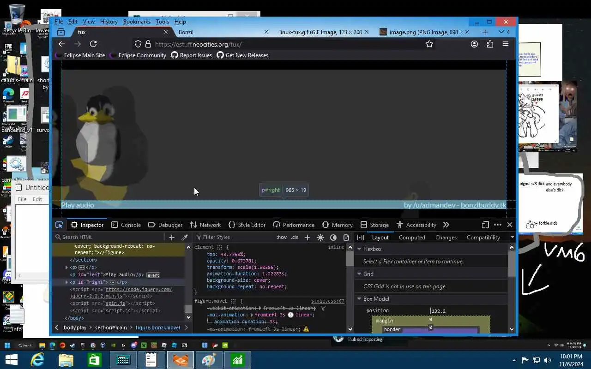Open the Console devtools tab
This screenshot has width=591, height=369.
126,225
